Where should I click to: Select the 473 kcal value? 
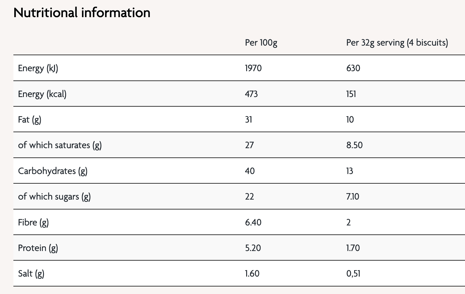[x=251, y=94]
